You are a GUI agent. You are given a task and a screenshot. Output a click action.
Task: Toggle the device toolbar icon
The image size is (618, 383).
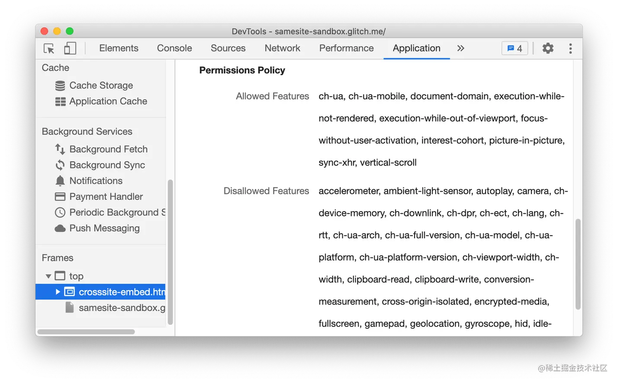pyautogui.click(x=70, y=48)
